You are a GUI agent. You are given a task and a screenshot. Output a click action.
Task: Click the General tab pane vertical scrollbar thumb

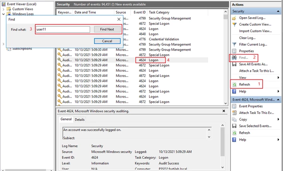(x=223, y=142)
